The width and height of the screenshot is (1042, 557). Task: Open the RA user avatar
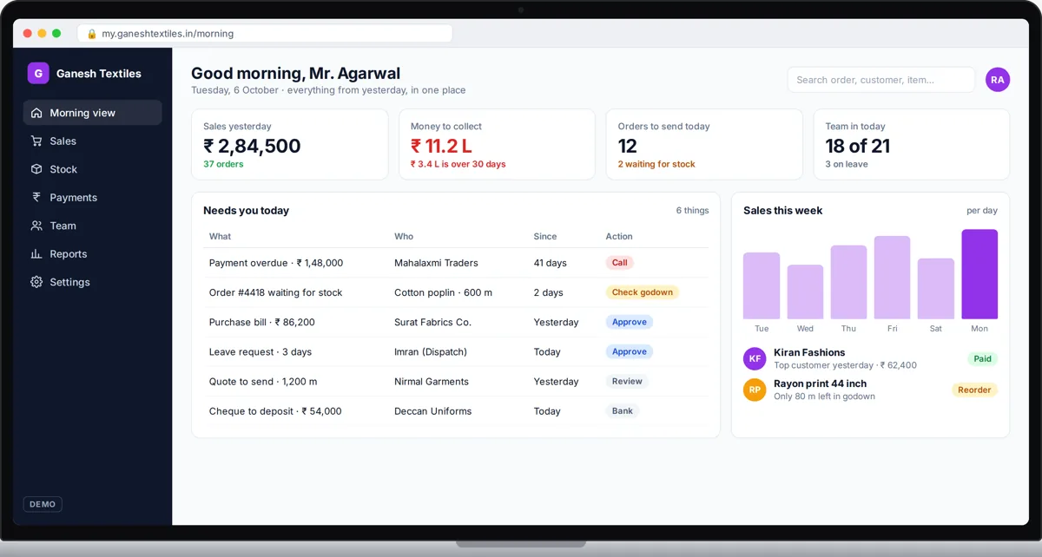[x=998, y=80]
